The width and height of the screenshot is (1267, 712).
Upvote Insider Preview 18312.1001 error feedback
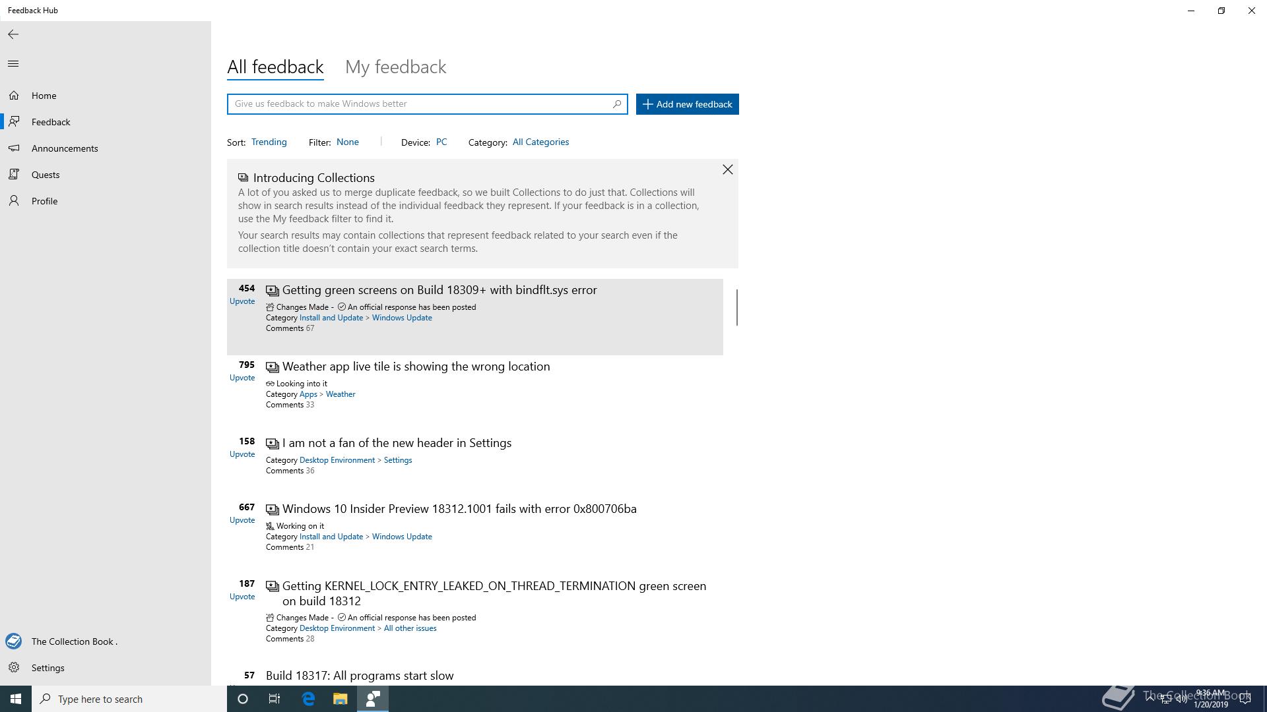pyautogui.click(x=242, y=520)
